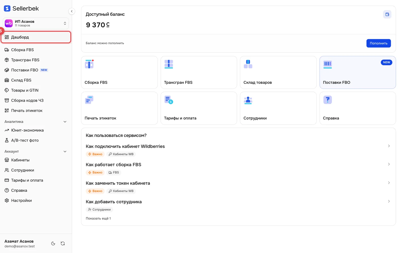405x253 pixels.
Task: Click the wallet icon in balance card
Action: pos(387,14)
